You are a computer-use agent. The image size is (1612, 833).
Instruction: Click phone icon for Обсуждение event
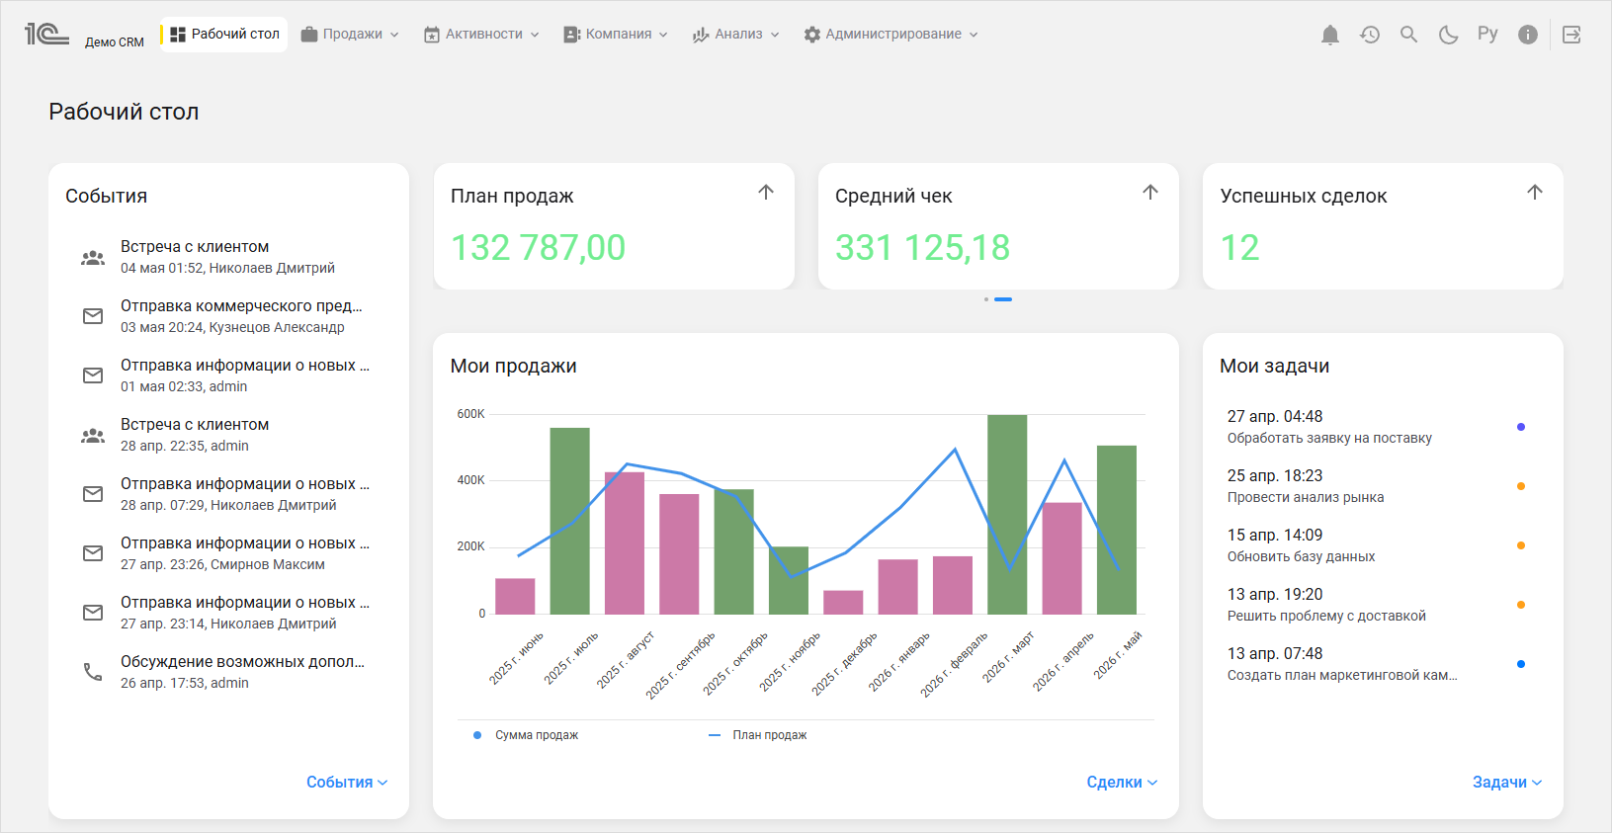pos(93,672)
